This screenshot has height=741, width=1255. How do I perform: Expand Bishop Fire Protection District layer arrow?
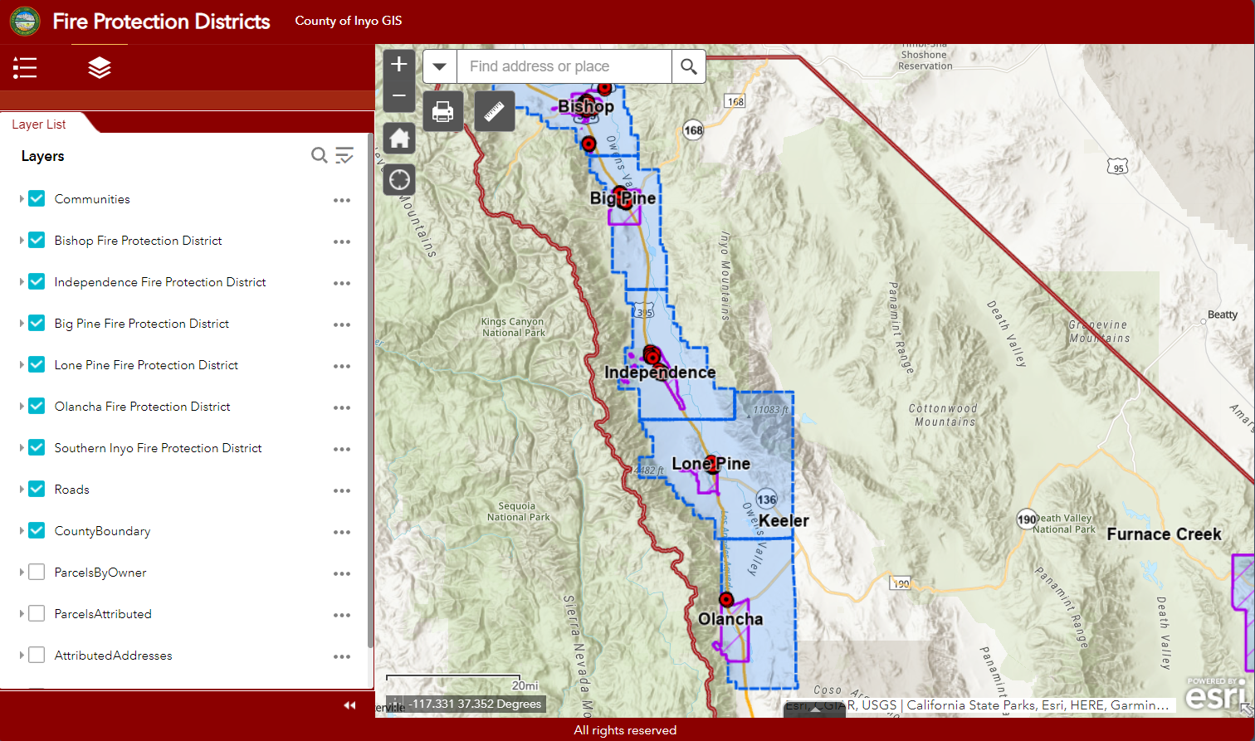[x=22, y=240]
